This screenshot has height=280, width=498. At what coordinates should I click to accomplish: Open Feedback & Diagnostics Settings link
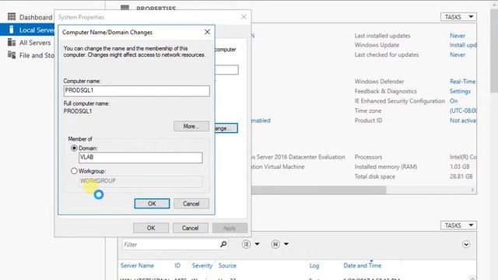coord(460,92)
